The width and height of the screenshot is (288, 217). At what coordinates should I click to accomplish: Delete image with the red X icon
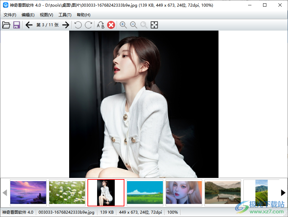(x=111, y=25)
